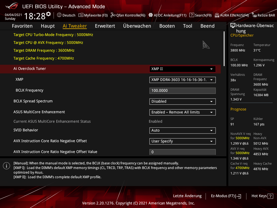
Task: Open Qfan Kontrolle (F6)
Action: click(x=128, y=15)
